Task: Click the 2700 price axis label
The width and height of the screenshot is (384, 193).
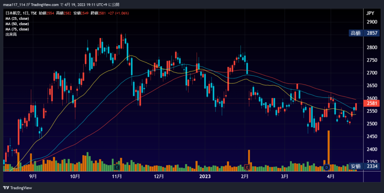Action: (x=372, y=73)
